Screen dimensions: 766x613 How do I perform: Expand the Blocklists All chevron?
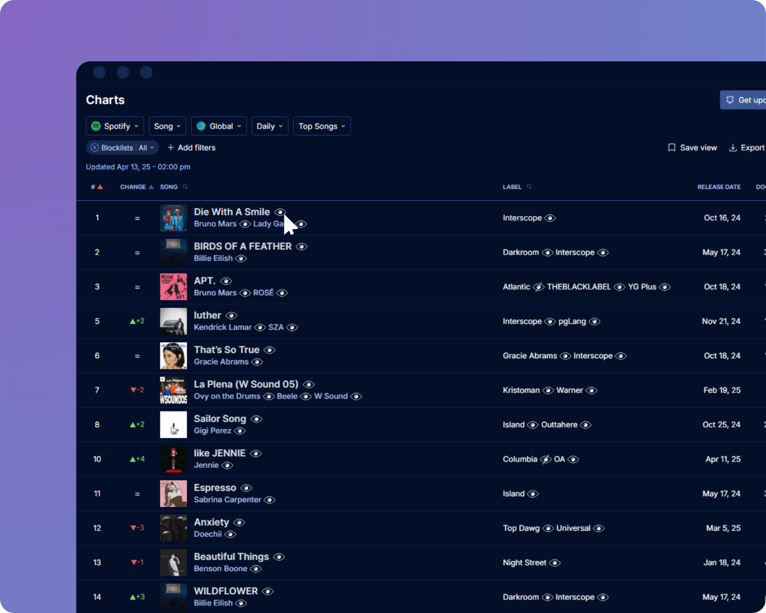pyautogui.click(x=152, y=147)
